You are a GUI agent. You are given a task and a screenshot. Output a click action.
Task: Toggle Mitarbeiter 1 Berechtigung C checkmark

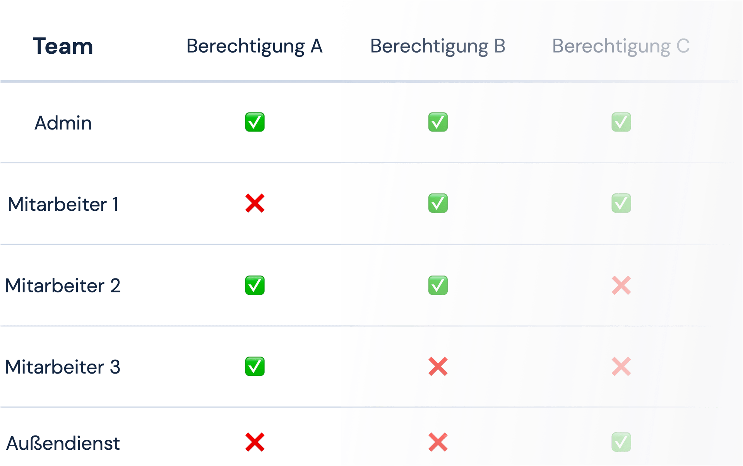(x=621, y=203)
